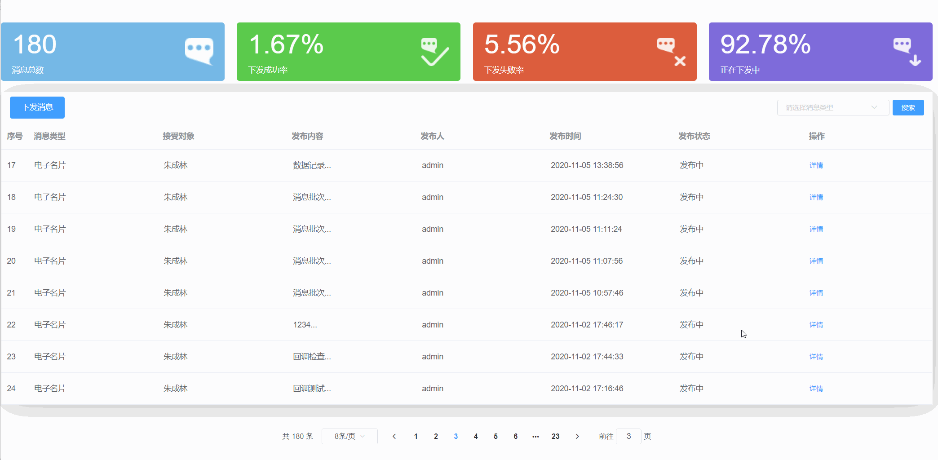Jump to last page 23

[555, 436]
